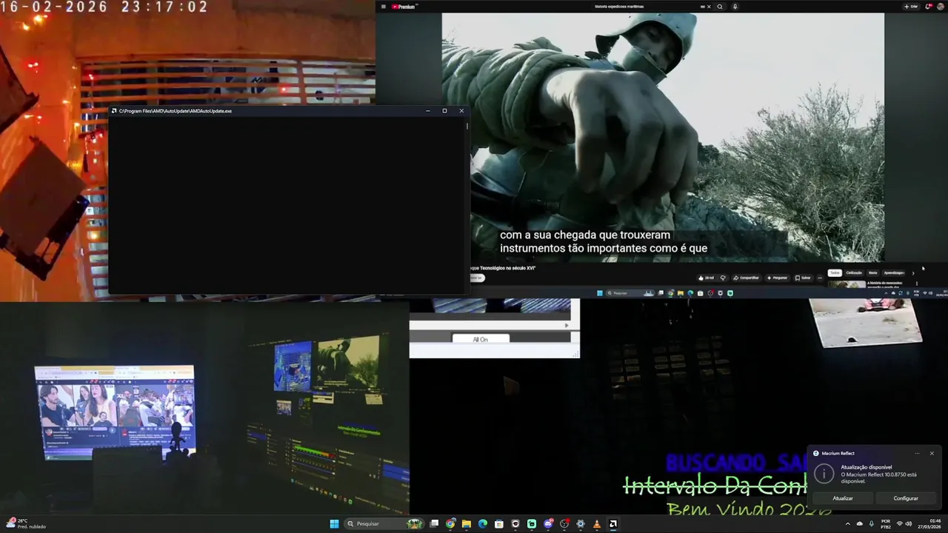
Task: Open Task View from the taskbar
Action: [434, 524]
